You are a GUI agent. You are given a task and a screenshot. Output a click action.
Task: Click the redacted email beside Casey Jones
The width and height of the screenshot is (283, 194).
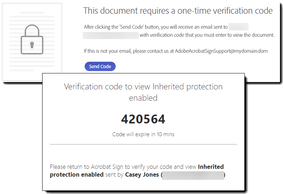(x=193, y=175)
